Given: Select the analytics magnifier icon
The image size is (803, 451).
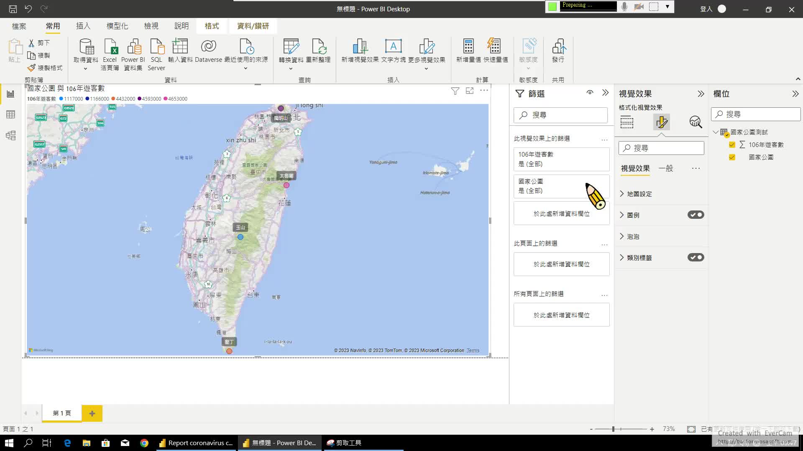Looking at the screenshot, I should (696, 122).
